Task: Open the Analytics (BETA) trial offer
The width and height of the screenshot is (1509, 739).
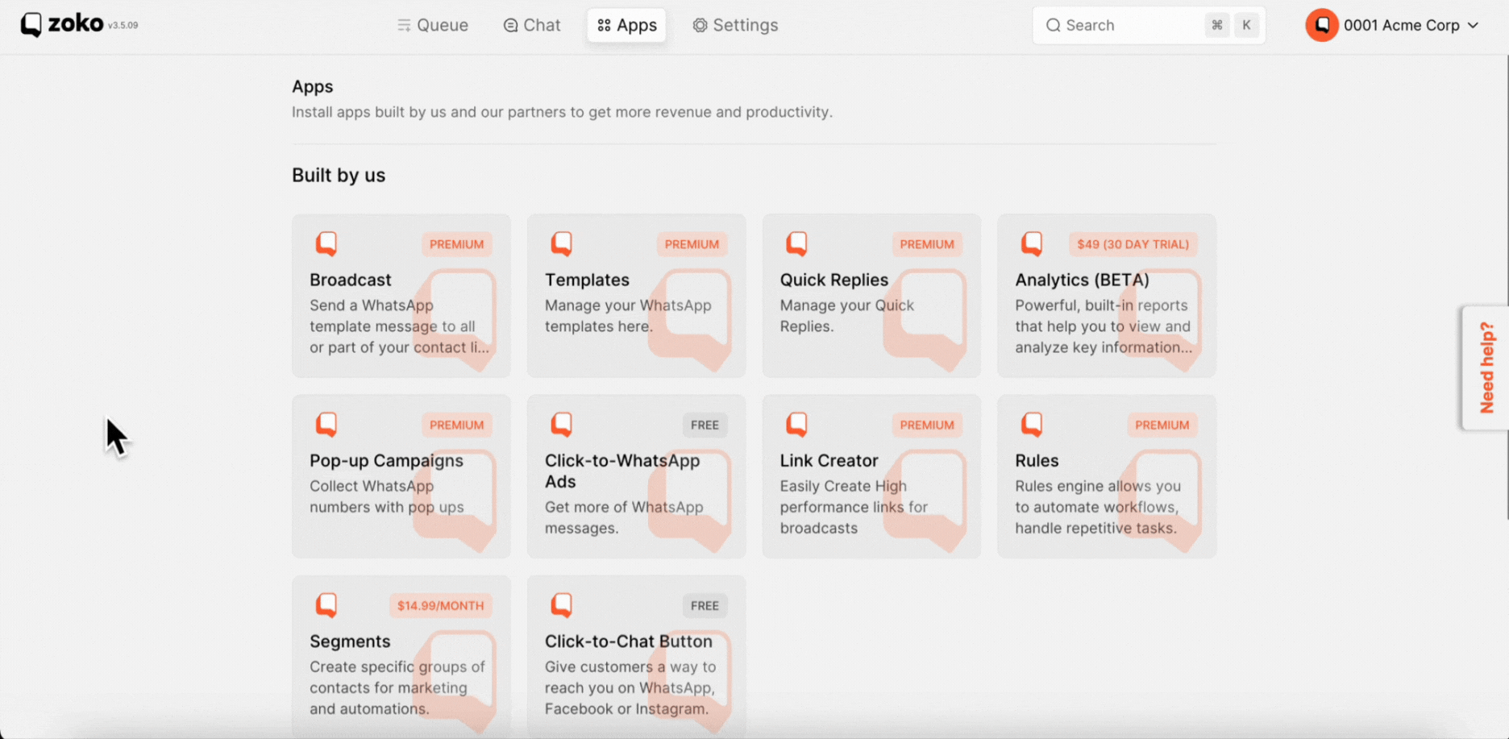Action: point(1133,244)
